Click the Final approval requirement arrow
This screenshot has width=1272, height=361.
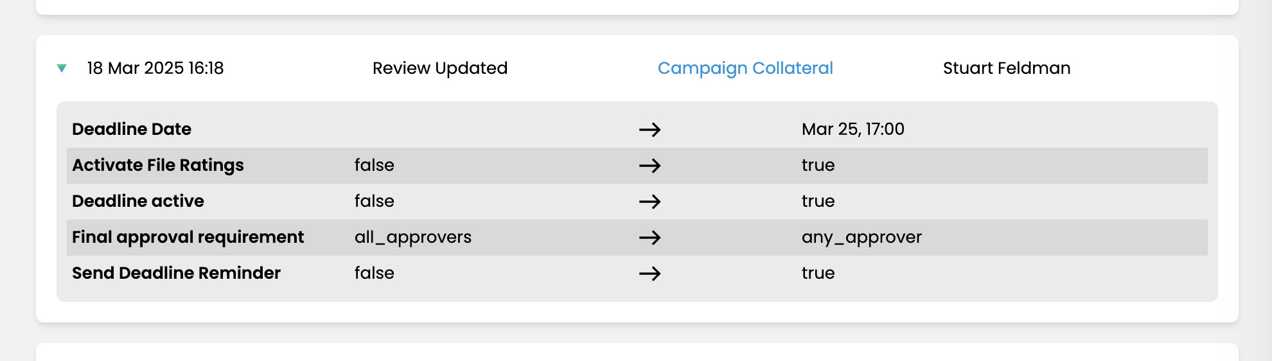point(649,238)
